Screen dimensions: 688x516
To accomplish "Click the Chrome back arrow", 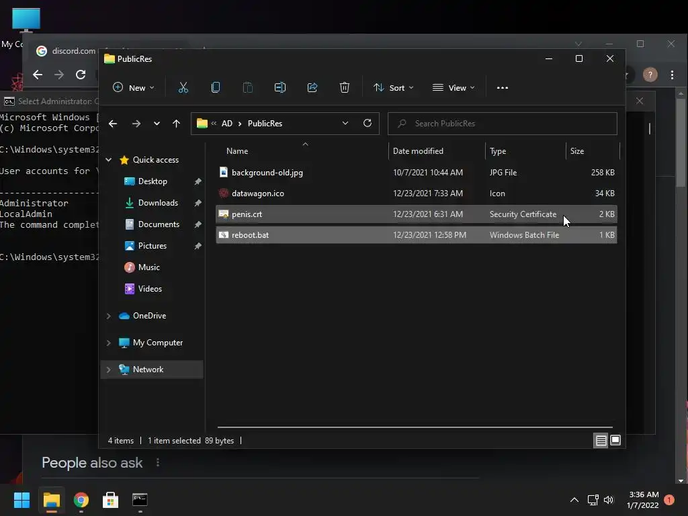I will coord(38,75).
